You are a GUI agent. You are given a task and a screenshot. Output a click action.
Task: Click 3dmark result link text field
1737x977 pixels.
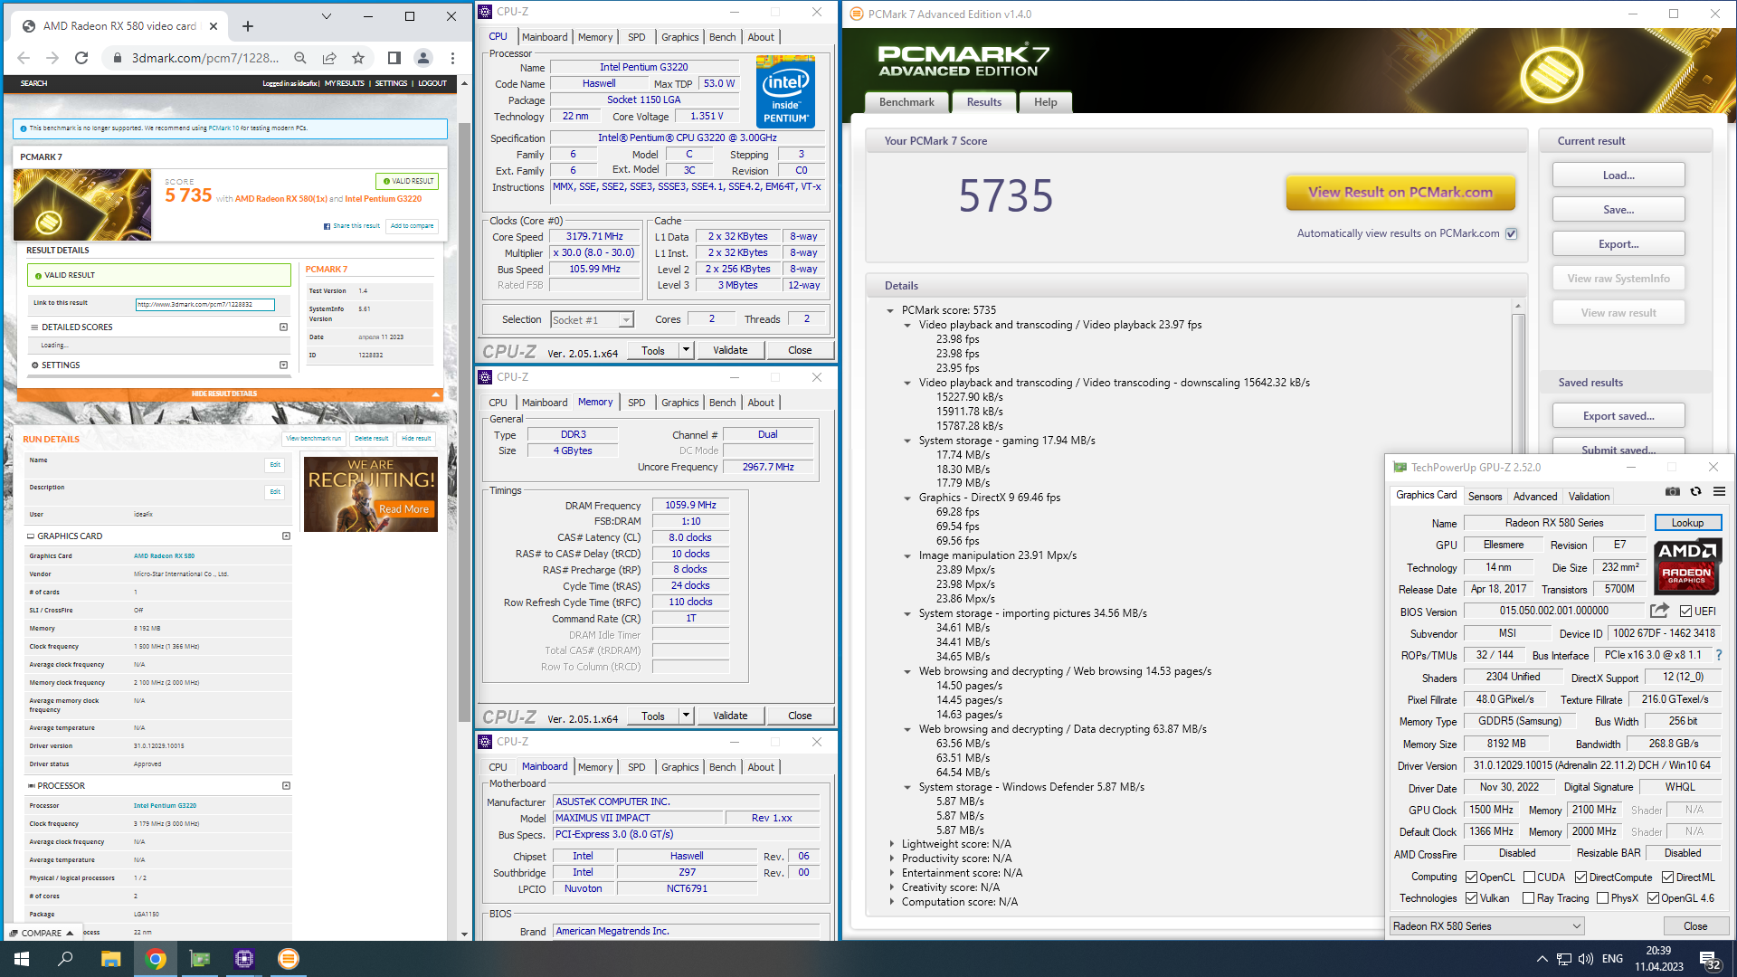[x=204, y=304]
